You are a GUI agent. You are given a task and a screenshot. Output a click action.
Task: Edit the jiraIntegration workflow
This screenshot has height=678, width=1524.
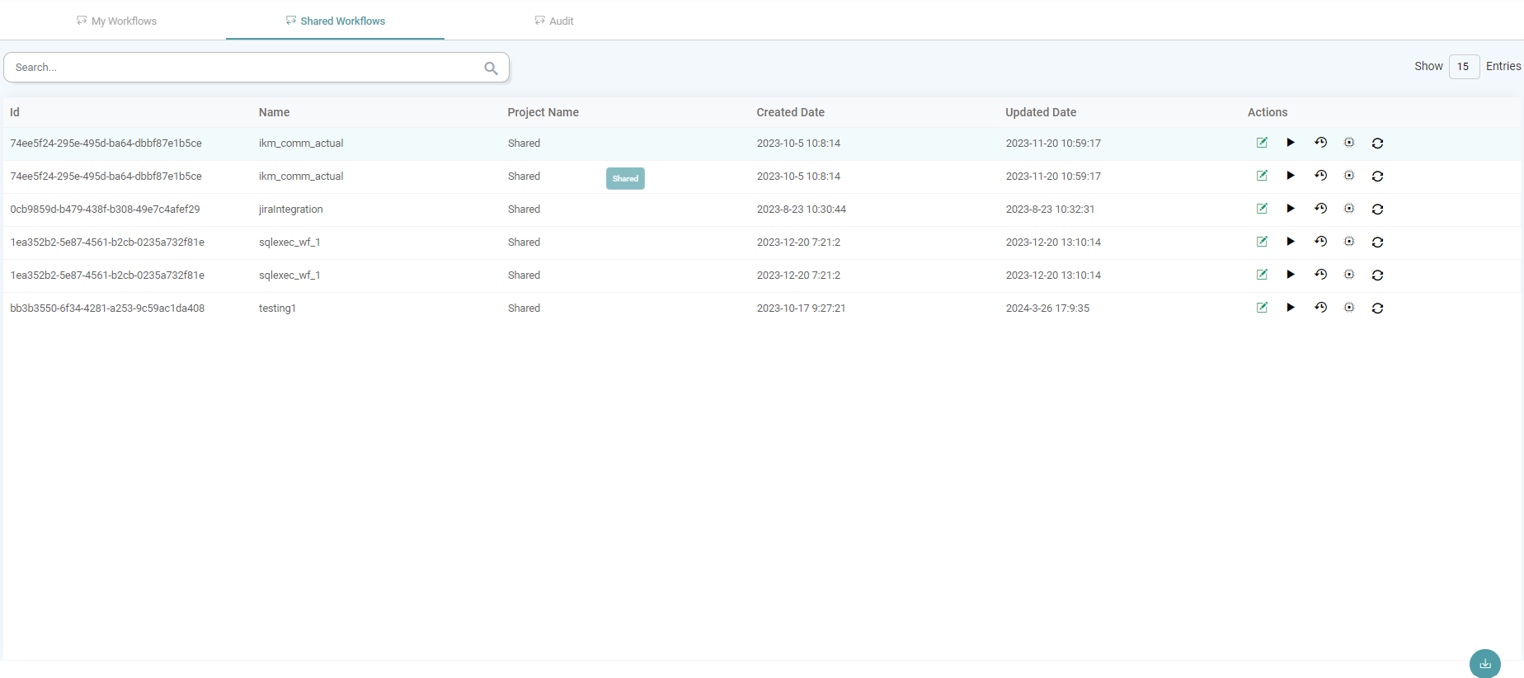(x=1262, y=209)
